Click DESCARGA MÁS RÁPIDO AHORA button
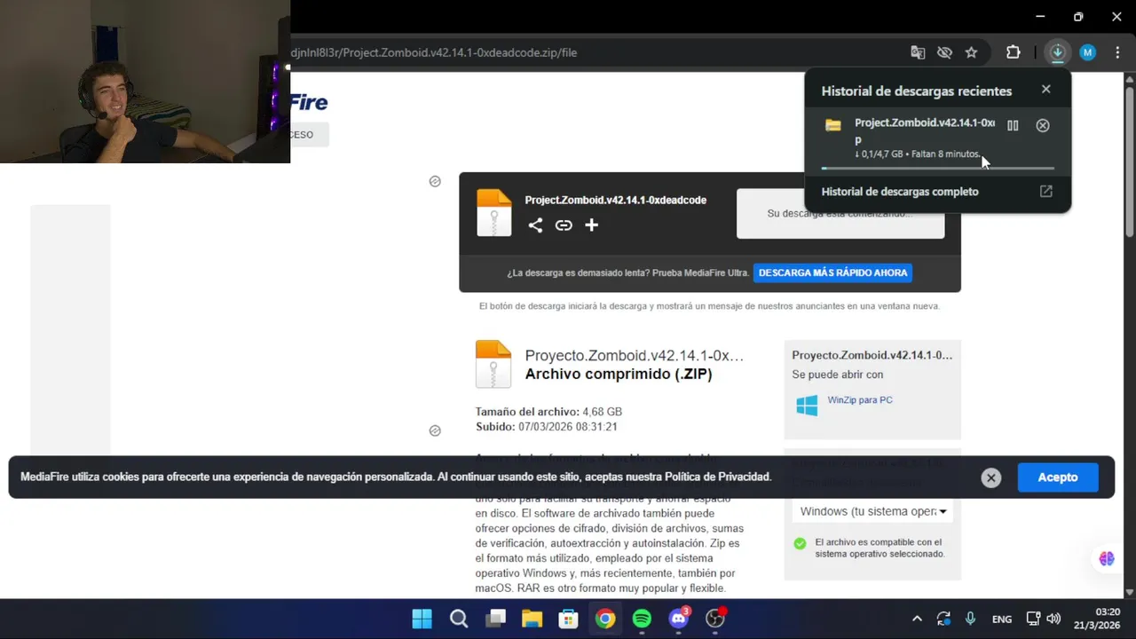 [832, 272]
